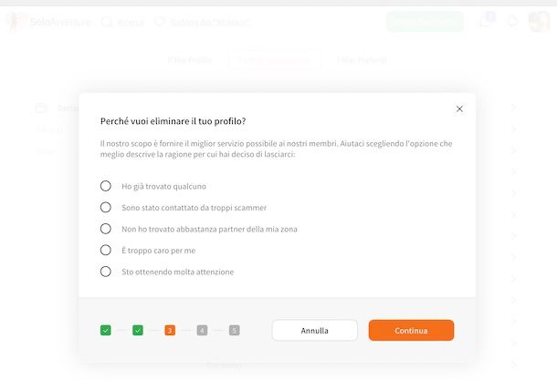Click the gray step 5 indicator

[234, 331]
